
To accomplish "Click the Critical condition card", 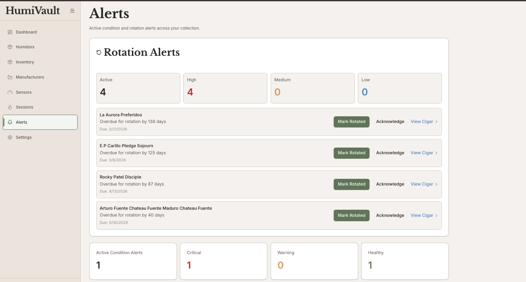I will (x=224, y=261).
